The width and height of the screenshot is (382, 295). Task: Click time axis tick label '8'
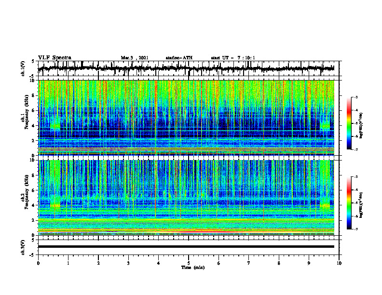pos(279,263)
